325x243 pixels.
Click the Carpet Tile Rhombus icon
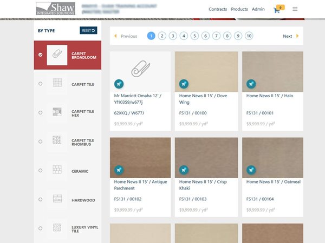57,140
